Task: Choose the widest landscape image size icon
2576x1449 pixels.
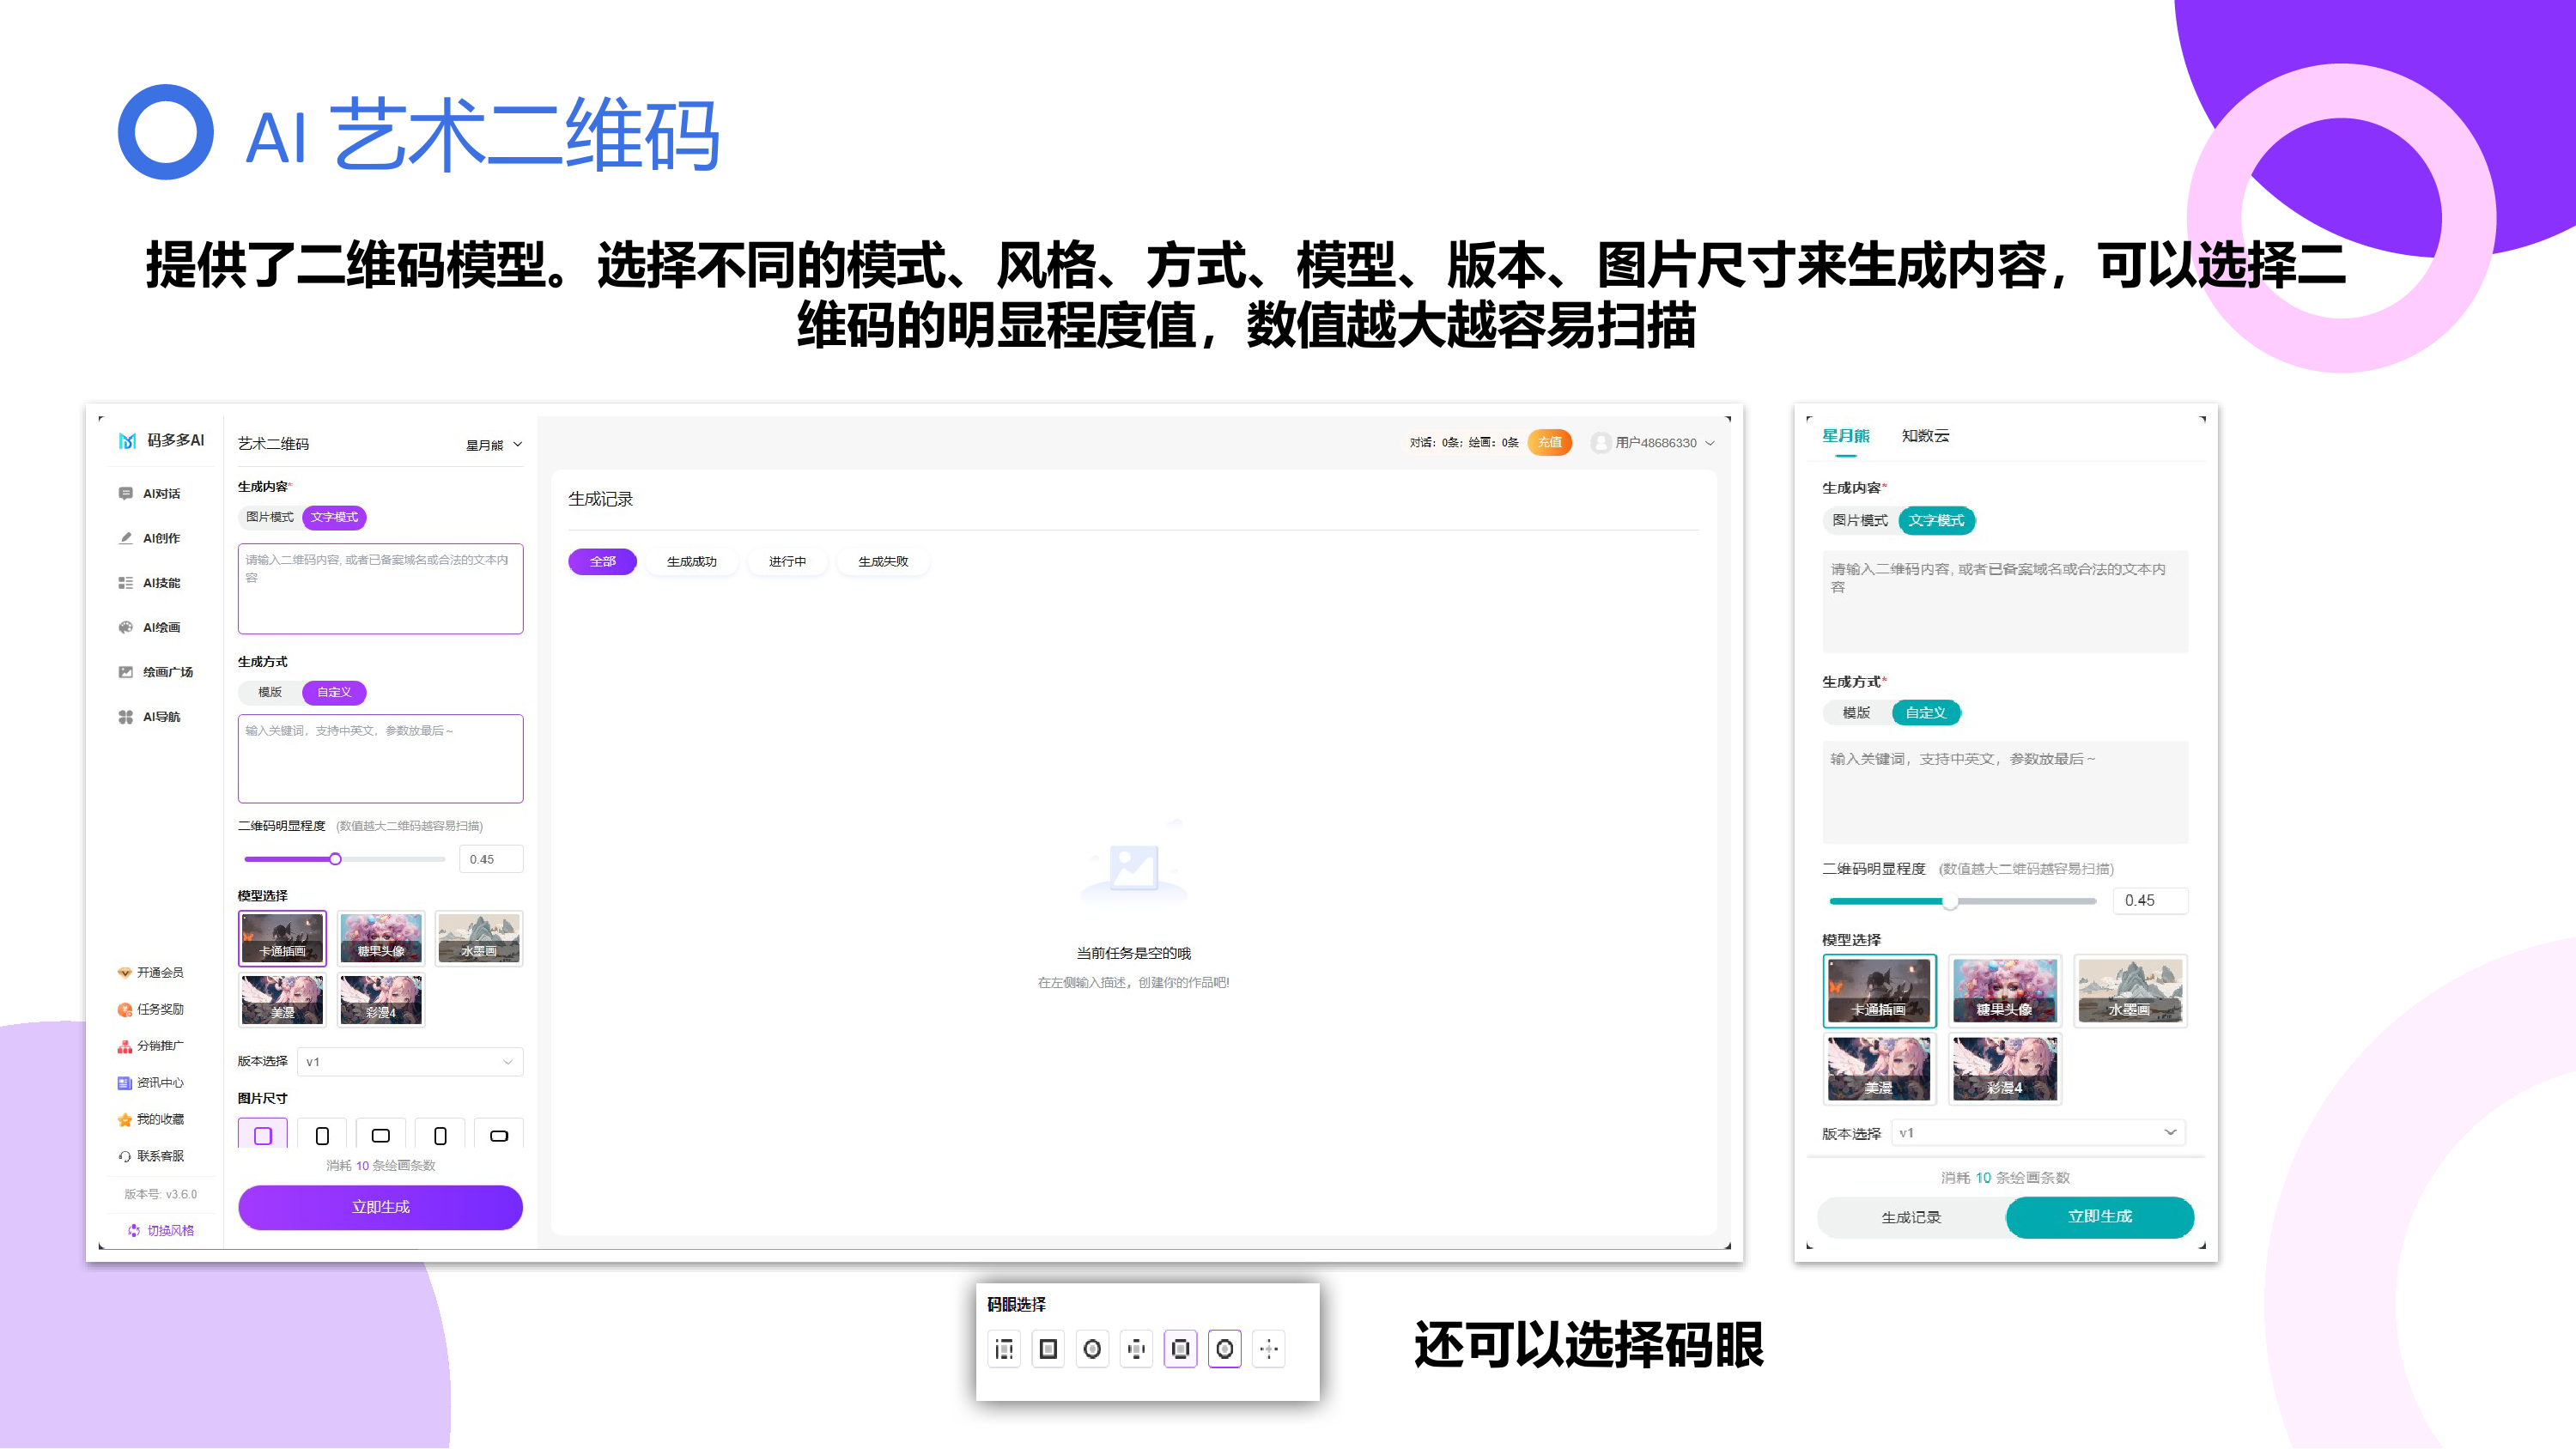Action: [x=498, y=1136]
